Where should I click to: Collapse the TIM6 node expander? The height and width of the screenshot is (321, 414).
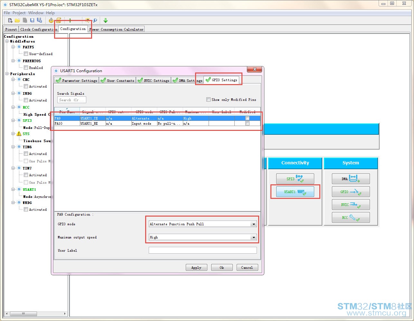pos(13,147)
